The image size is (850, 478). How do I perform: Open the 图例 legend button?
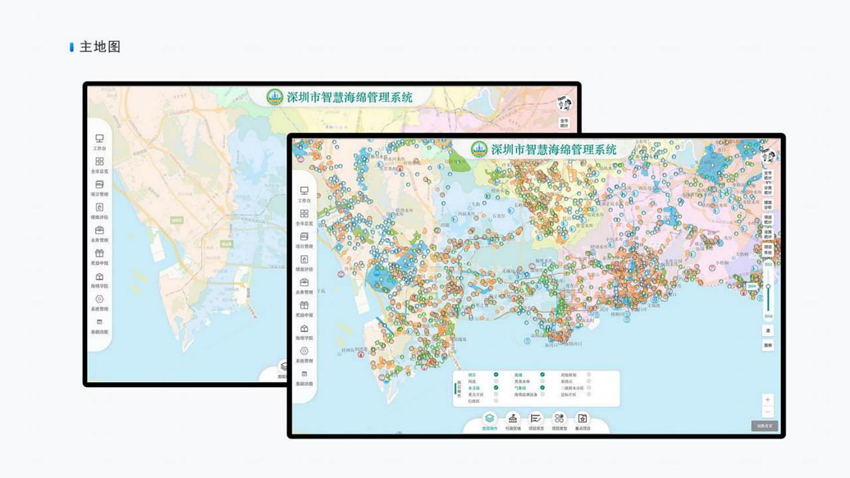(x=768, y=345)
